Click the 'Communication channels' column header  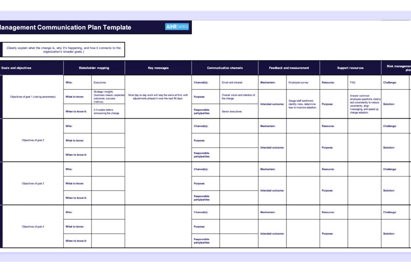(225, 68)
